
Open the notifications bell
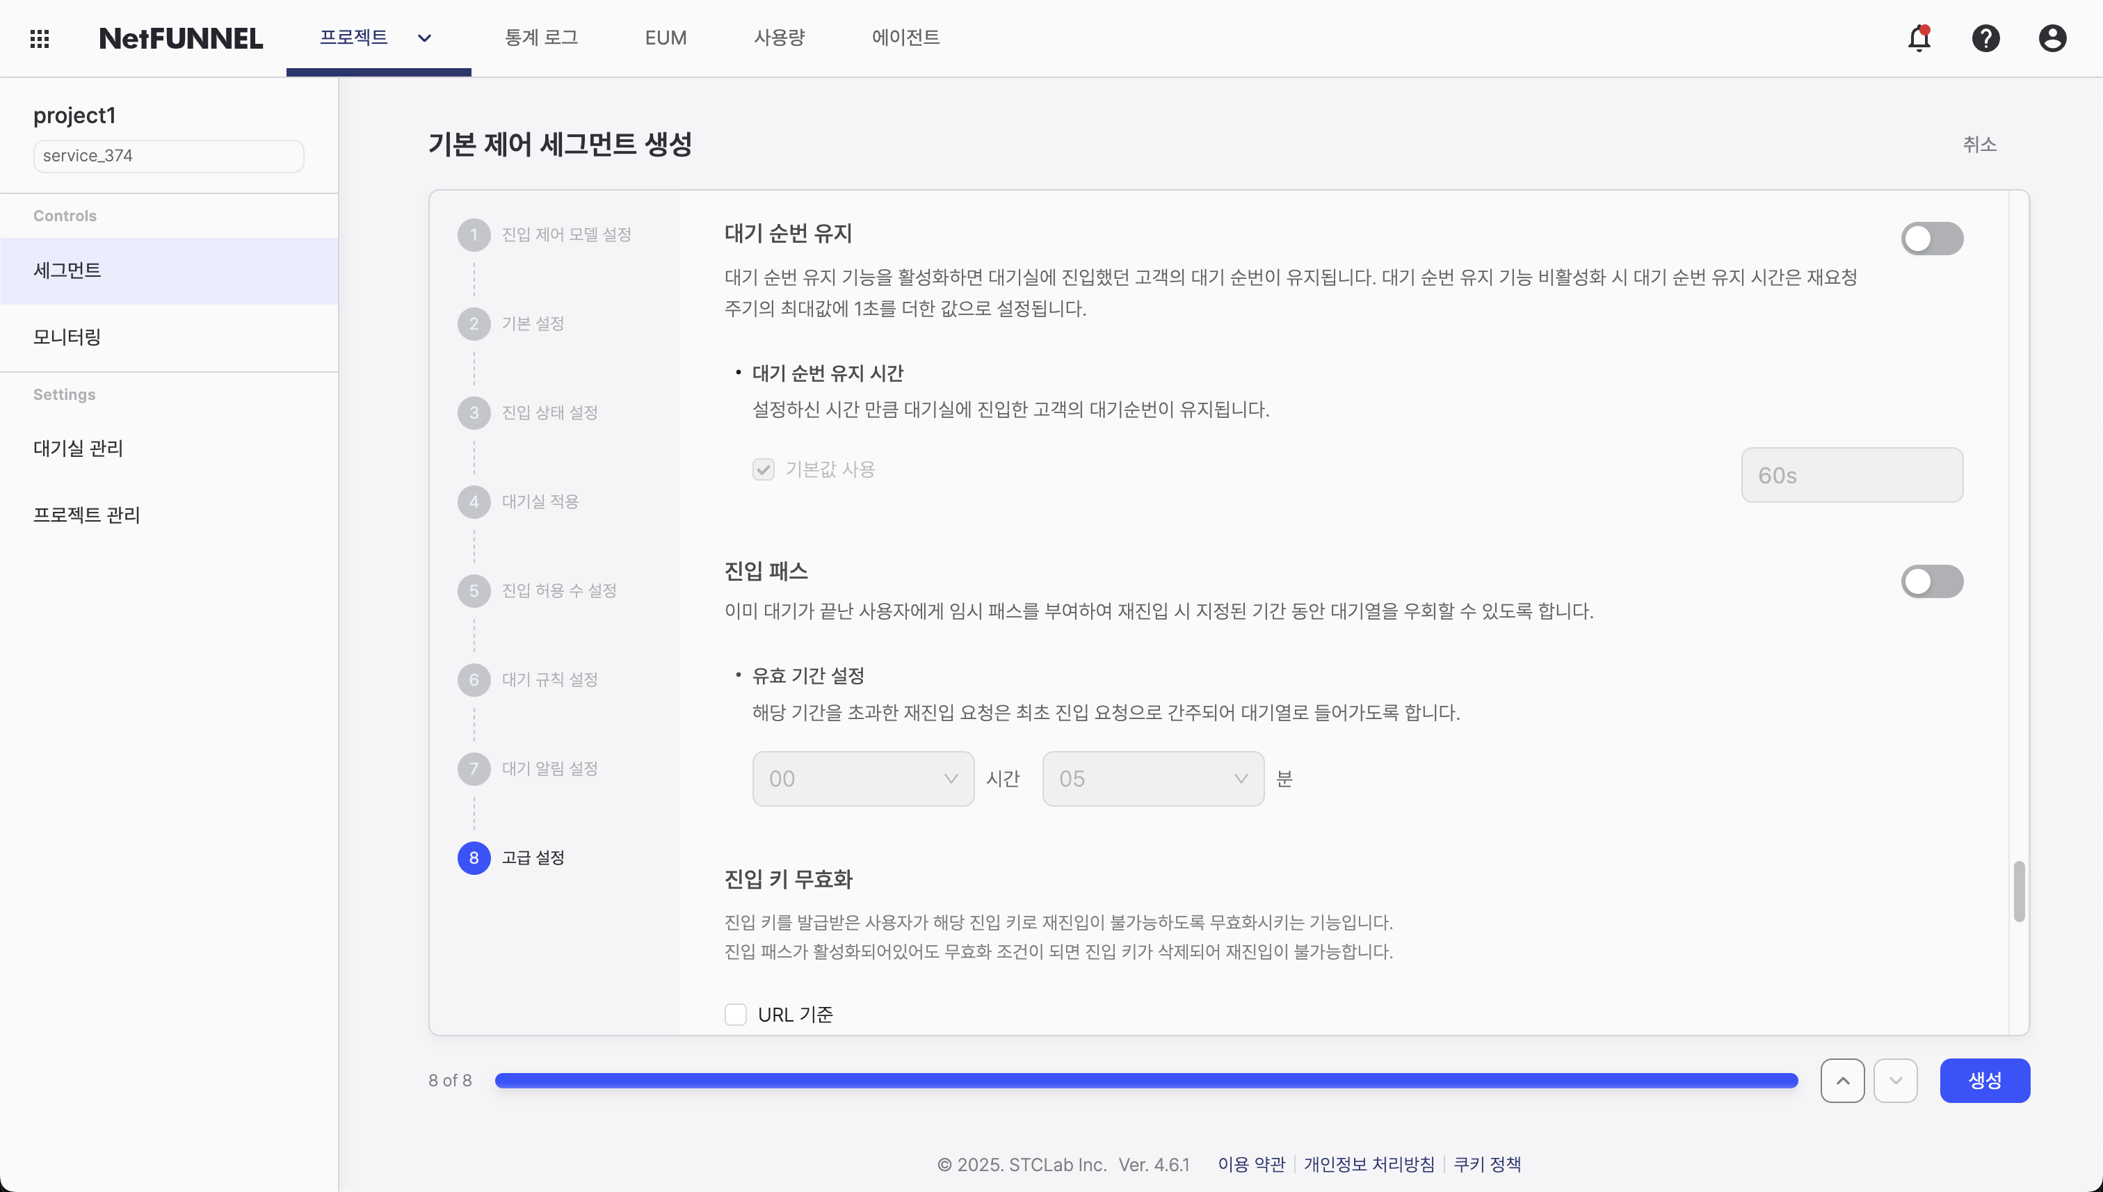click(1919, 38)
